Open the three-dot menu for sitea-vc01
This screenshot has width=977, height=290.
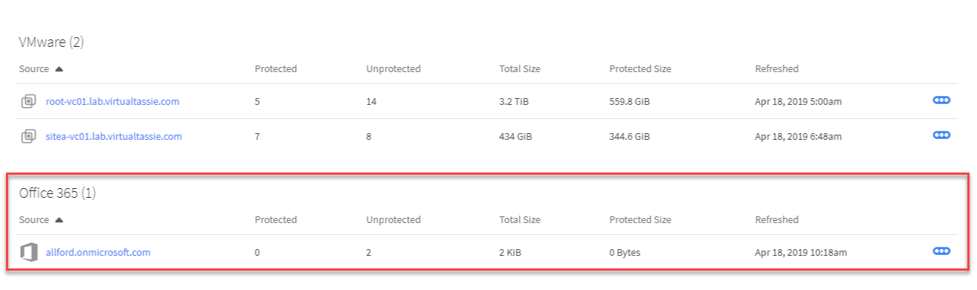click(941, 135)
